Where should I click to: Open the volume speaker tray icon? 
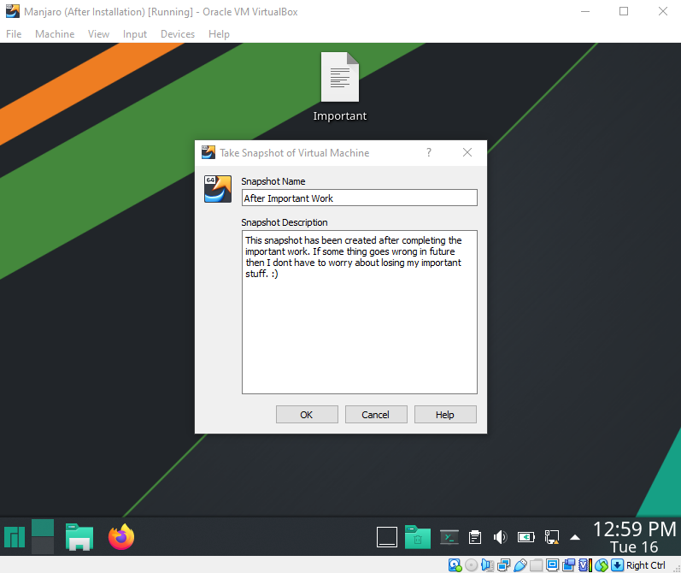tap(501, 537)
